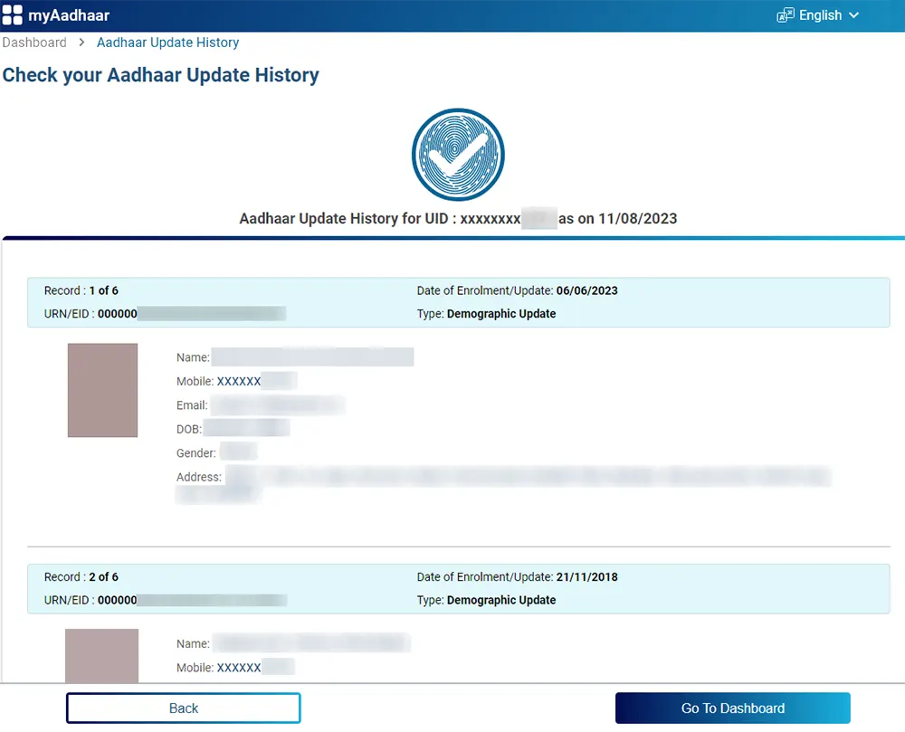This screenshot has height=732, width=905.
Task: Click the language translate icon
Action: [785, 15]
